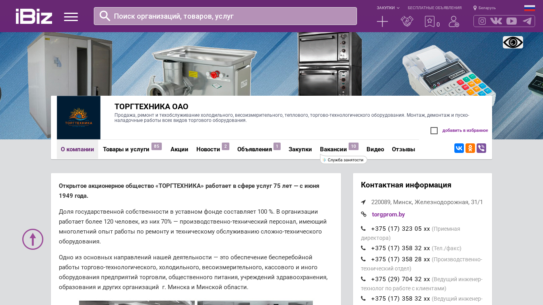This screenshot has height=305, width=543.
Task: Check the добавить в избранное checkbox
Action: click(434, 131)
